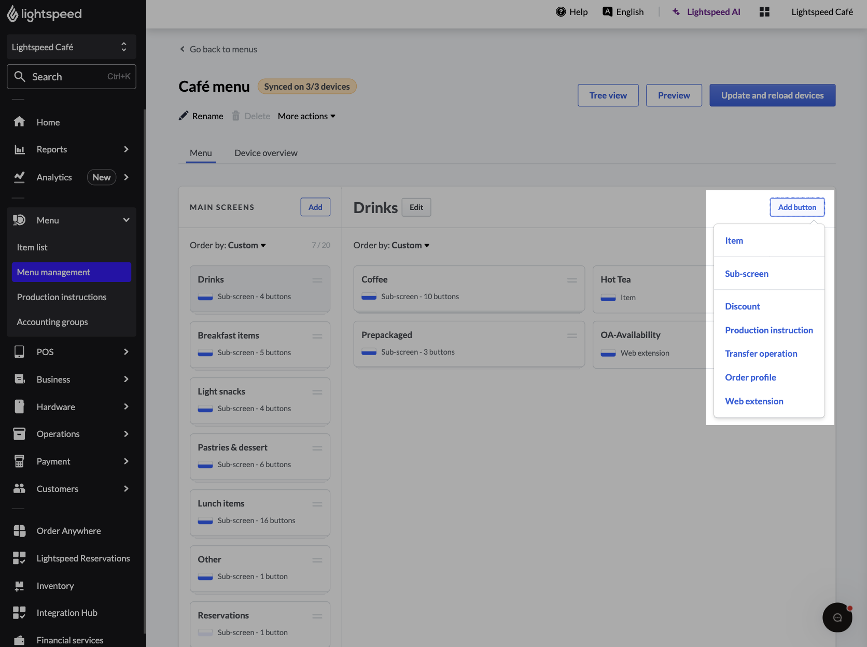Click the Rename pencil icon

tap(184, 116)
